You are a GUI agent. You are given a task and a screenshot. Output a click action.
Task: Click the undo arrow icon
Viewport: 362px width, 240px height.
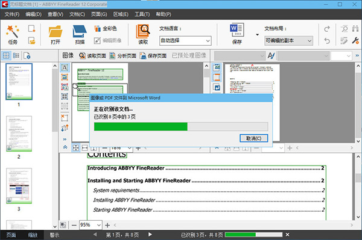pos(327,41)
